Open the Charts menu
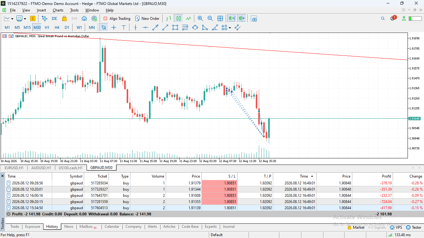Screen dimensions: 424x238 click(x=58, y=10)
